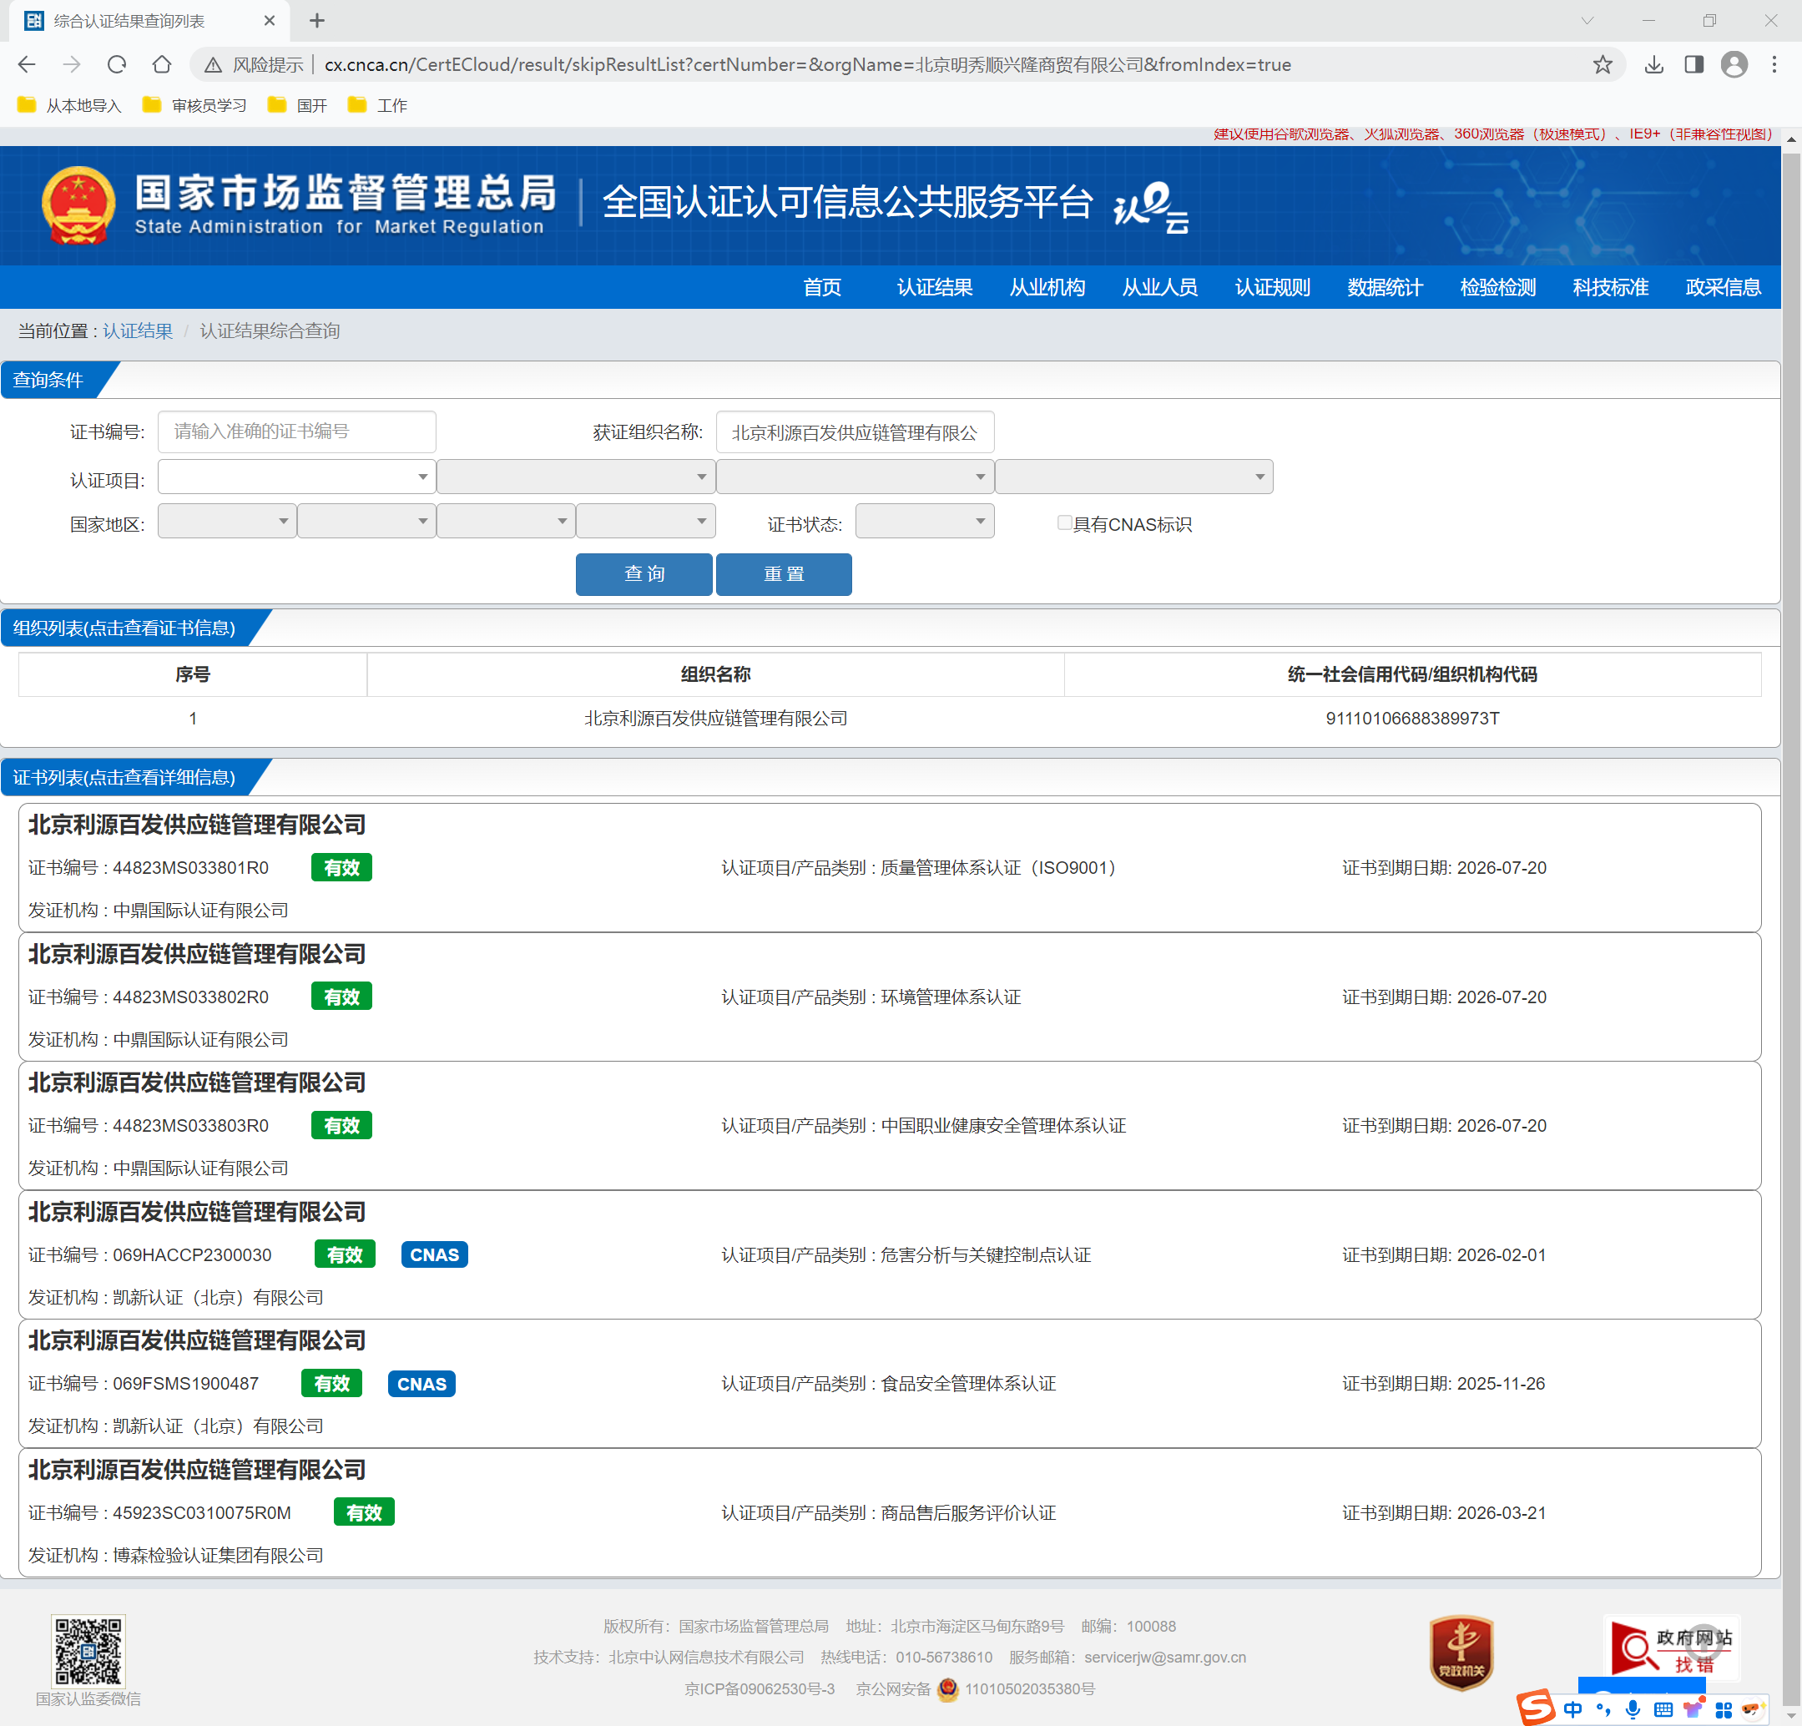Image resolution: width=1802 pixels, height=1726 pixels.
Task: Click the 认证结果 breadcrumb link
Action: coord(138,331)
